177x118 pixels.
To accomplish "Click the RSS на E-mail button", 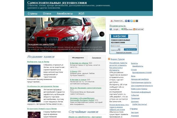I will pyautogui.click(x=138, y=29).
